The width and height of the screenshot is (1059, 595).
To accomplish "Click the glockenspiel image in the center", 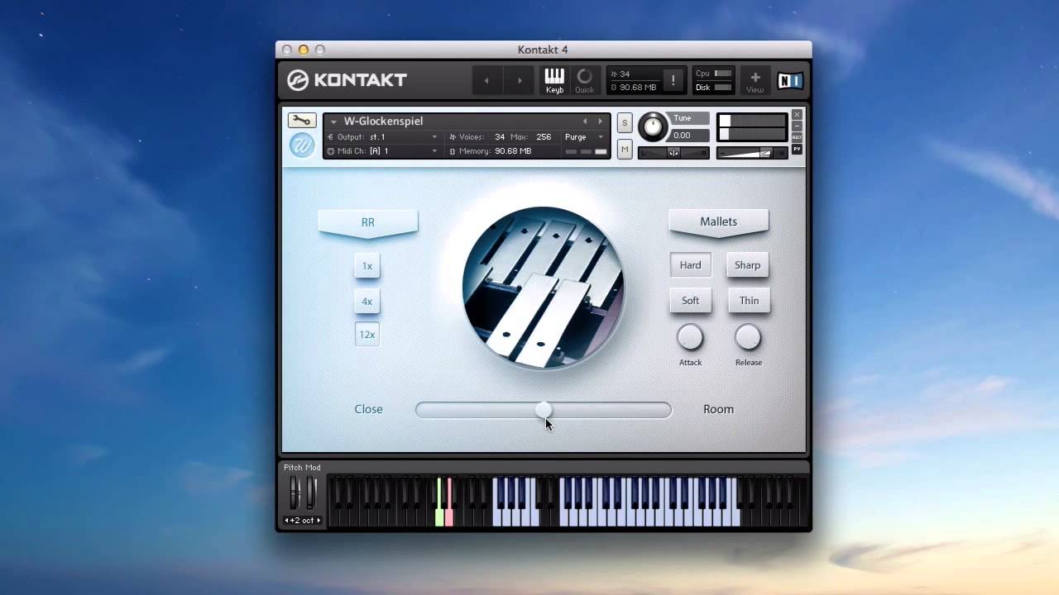I will pos(543,287).
